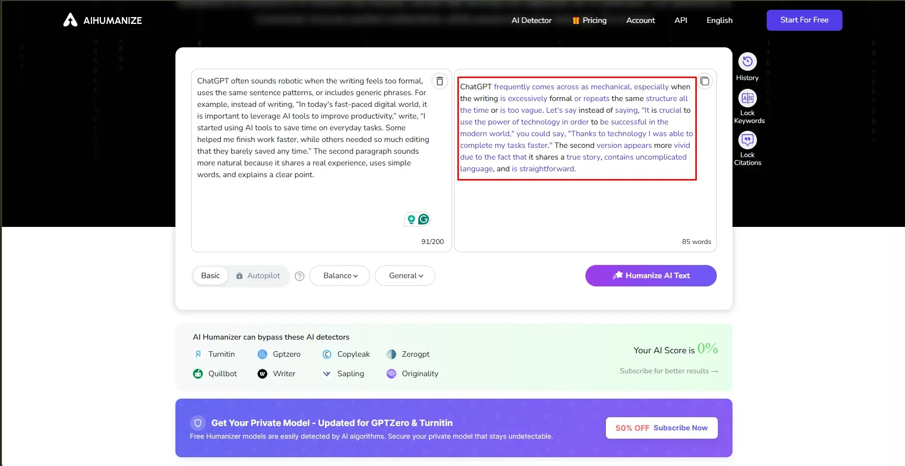Click the green lightbulb suggestion icon
The height and width of the screenshot is (466, 905).
point(411,219)
